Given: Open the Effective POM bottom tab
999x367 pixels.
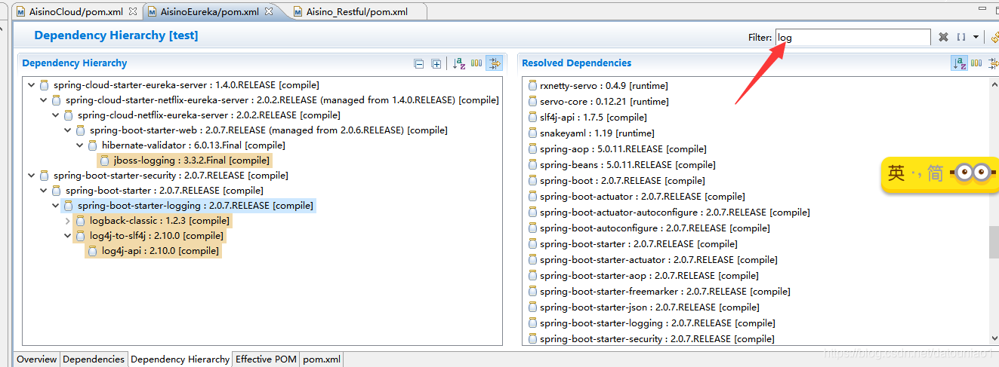Looking at the screenshot, I should (266, 359).
